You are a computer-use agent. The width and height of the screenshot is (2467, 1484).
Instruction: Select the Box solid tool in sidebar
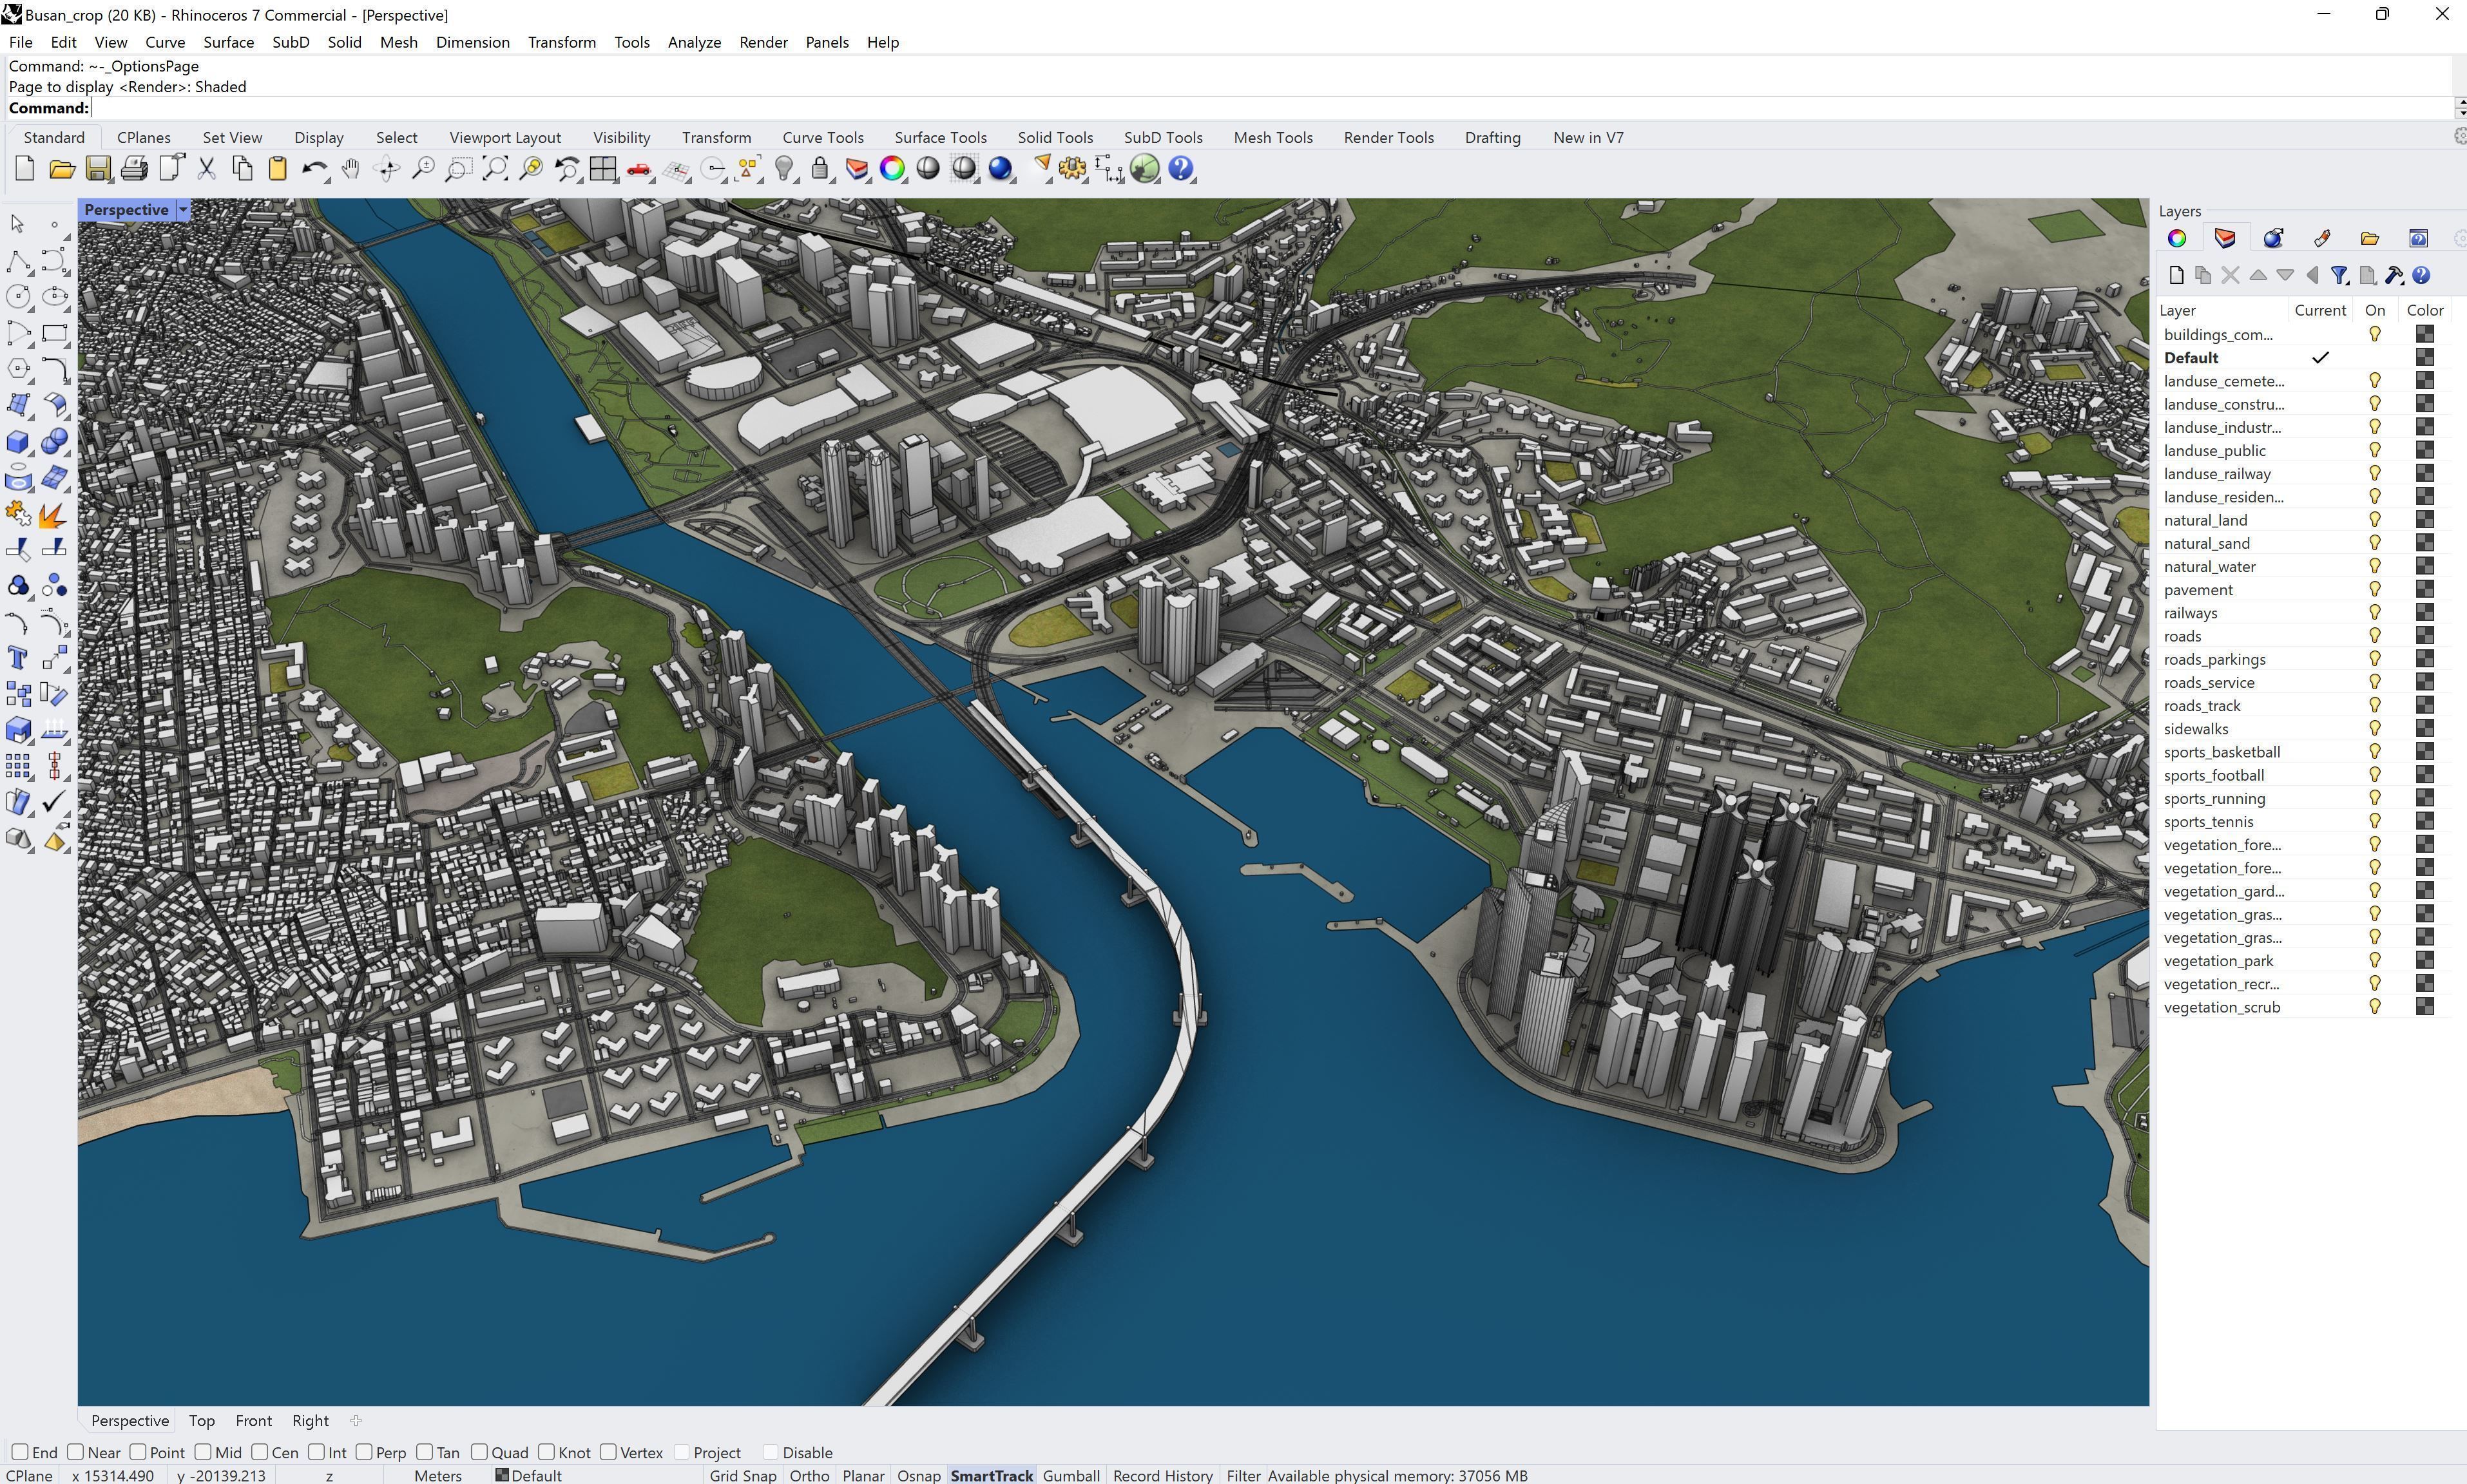click(18, 442)
